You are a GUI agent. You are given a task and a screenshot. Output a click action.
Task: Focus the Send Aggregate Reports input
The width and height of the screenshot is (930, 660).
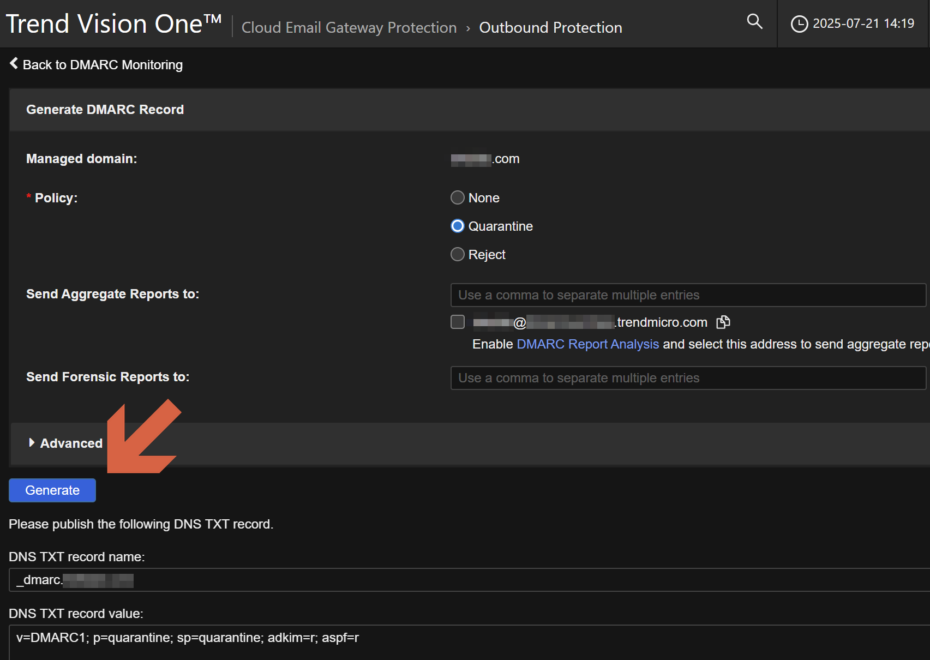pos(687,295)
